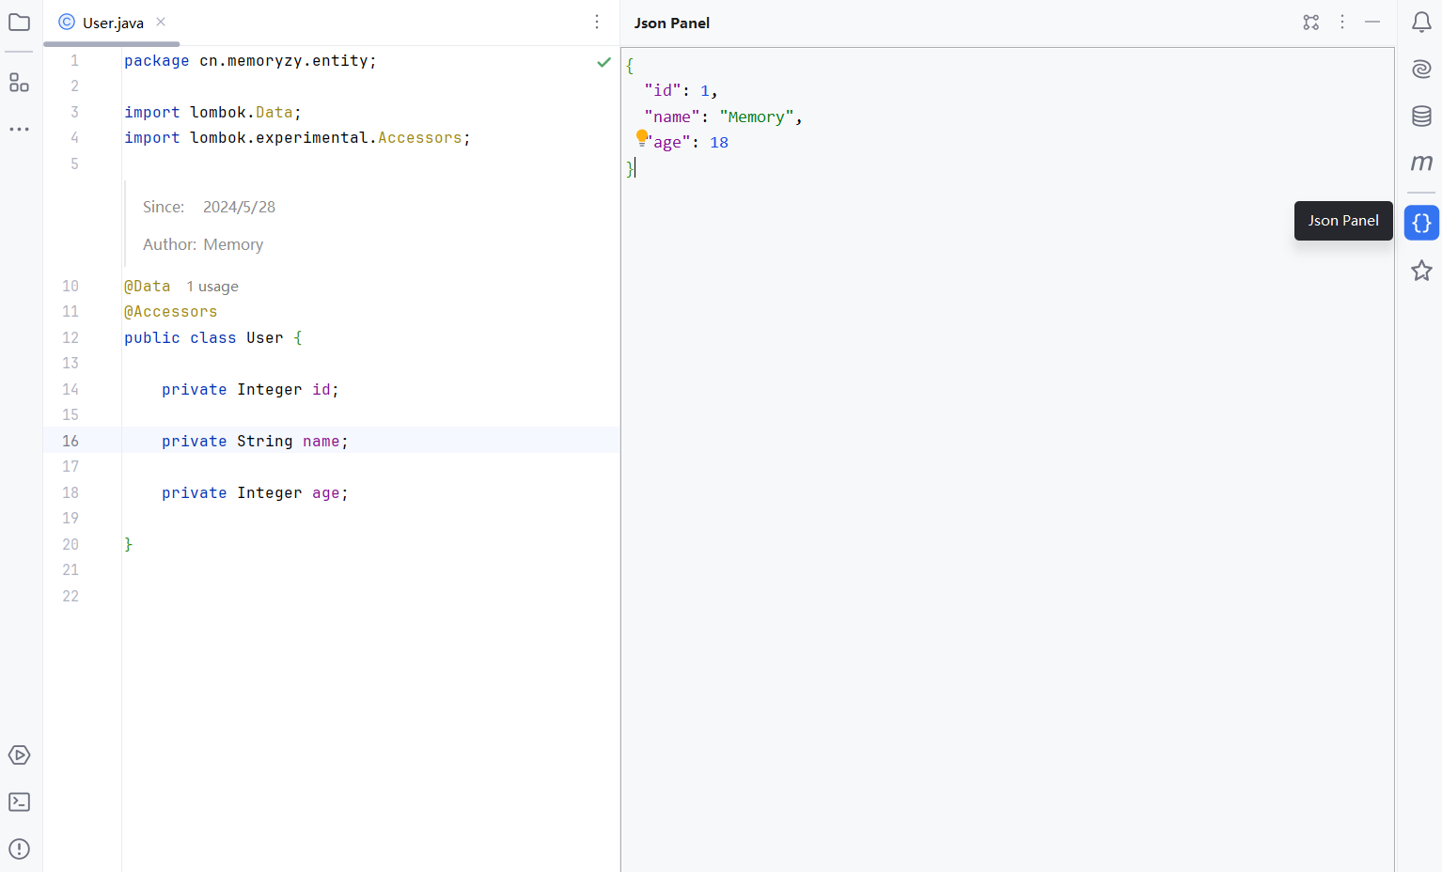Open the AI Assistant panel
1442x872 pixels.
[x=1420, y=69]
